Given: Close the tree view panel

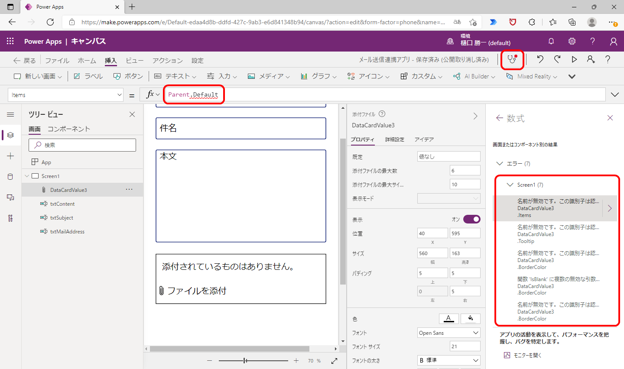Looking at the screenshot, I should click(132, 114).
